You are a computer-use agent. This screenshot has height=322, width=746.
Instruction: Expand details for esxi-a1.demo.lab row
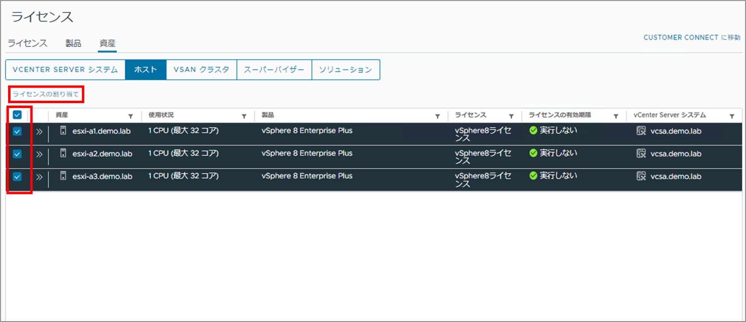pyautogui.click(x=39, y=132)
